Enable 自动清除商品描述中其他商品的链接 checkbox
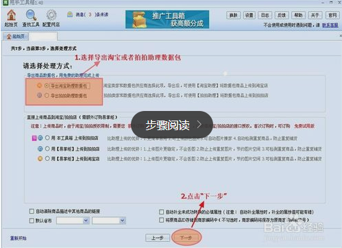Image resolution: width=342 pixels, height=248 pixels. tap(32, 211)
